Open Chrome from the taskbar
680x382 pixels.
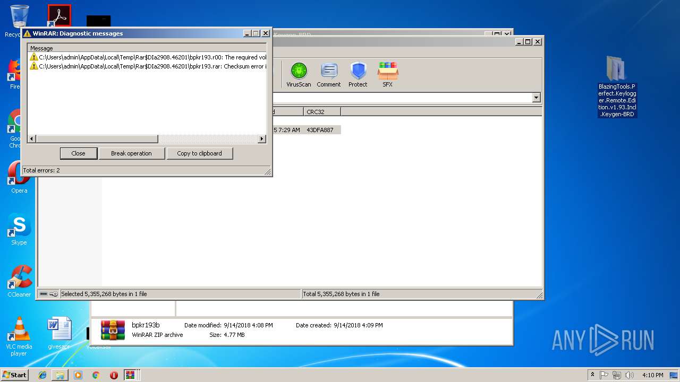coord(96,375)
